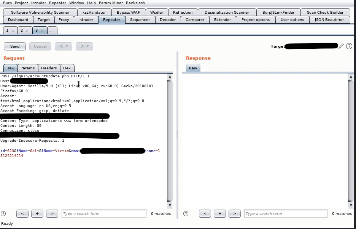Click the pencil icon to edit target

pyautogui.click(x=341, y=46)
